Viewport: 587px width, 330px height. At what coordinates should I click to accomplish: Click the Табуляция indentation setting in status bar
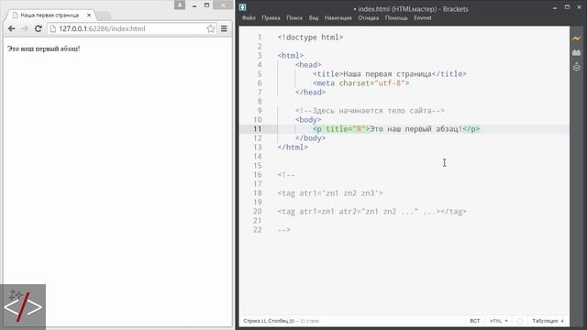(548, 321)
